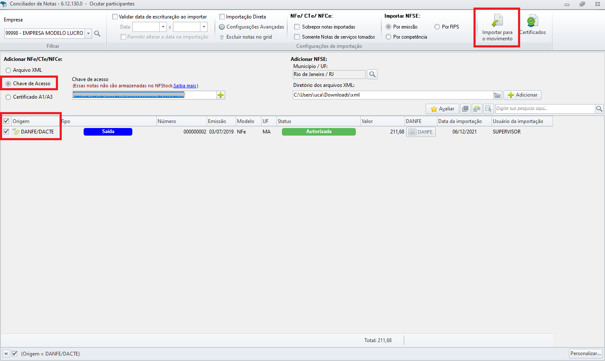Screen dimensions: 605x361
Task: Click the Adicionar button
Action: (x=522, y=95)
